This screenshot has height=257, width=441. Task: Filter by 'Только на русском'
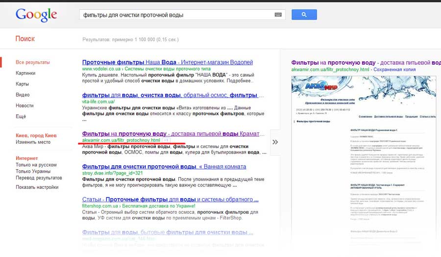click(36, 165)
